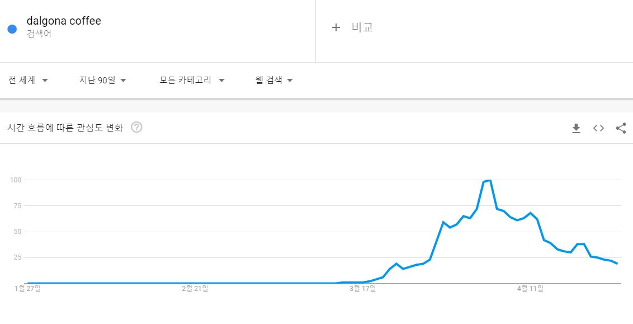Image resolution: width=633 pixels, height=324 pixels.
Task: Click the 시간 흐름에 따른 관심도 변화 title
Action: [65, 128]
